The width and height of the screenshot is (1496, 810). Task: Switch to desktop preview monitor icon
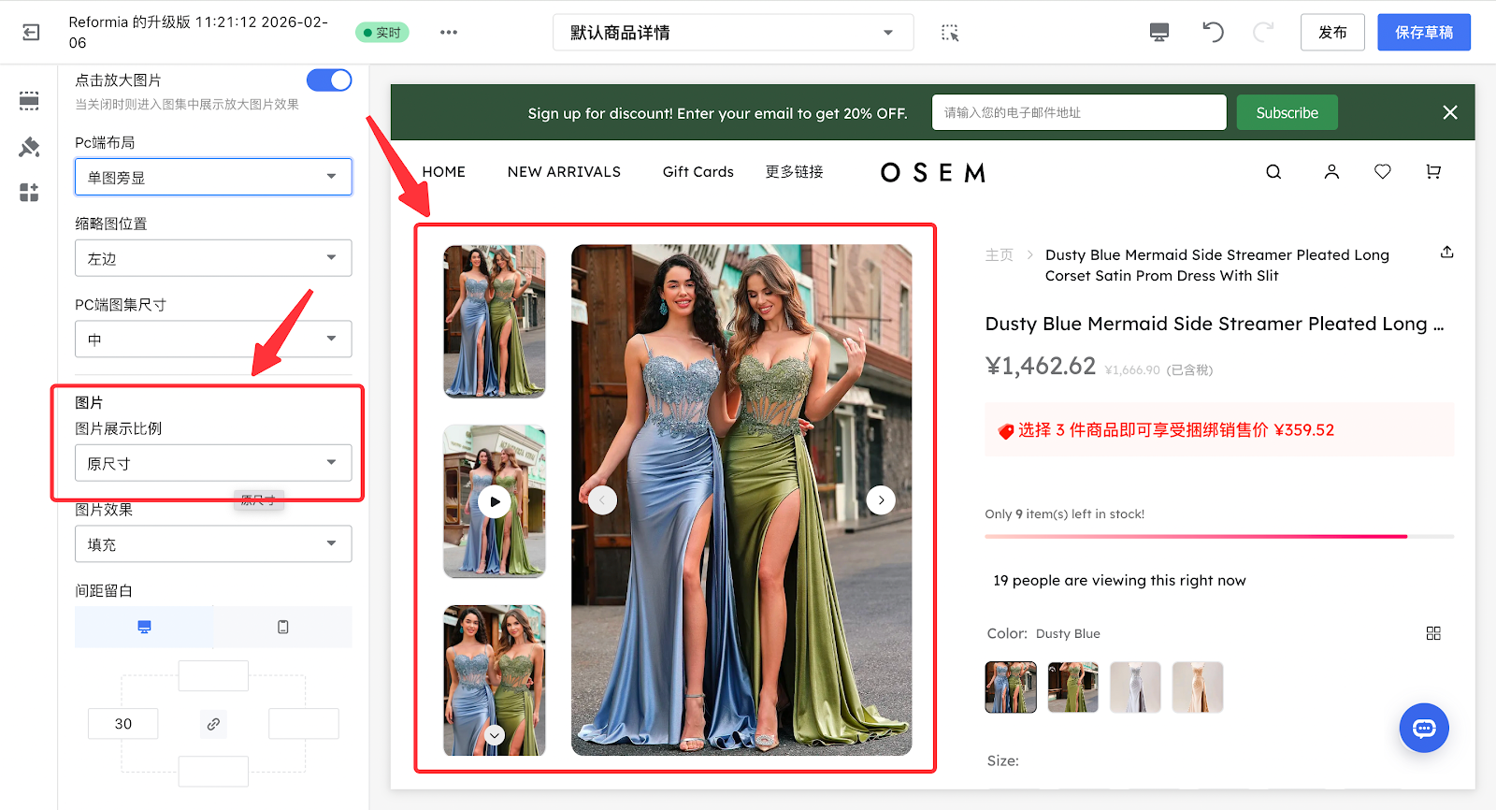click(x=1159, y=33)
